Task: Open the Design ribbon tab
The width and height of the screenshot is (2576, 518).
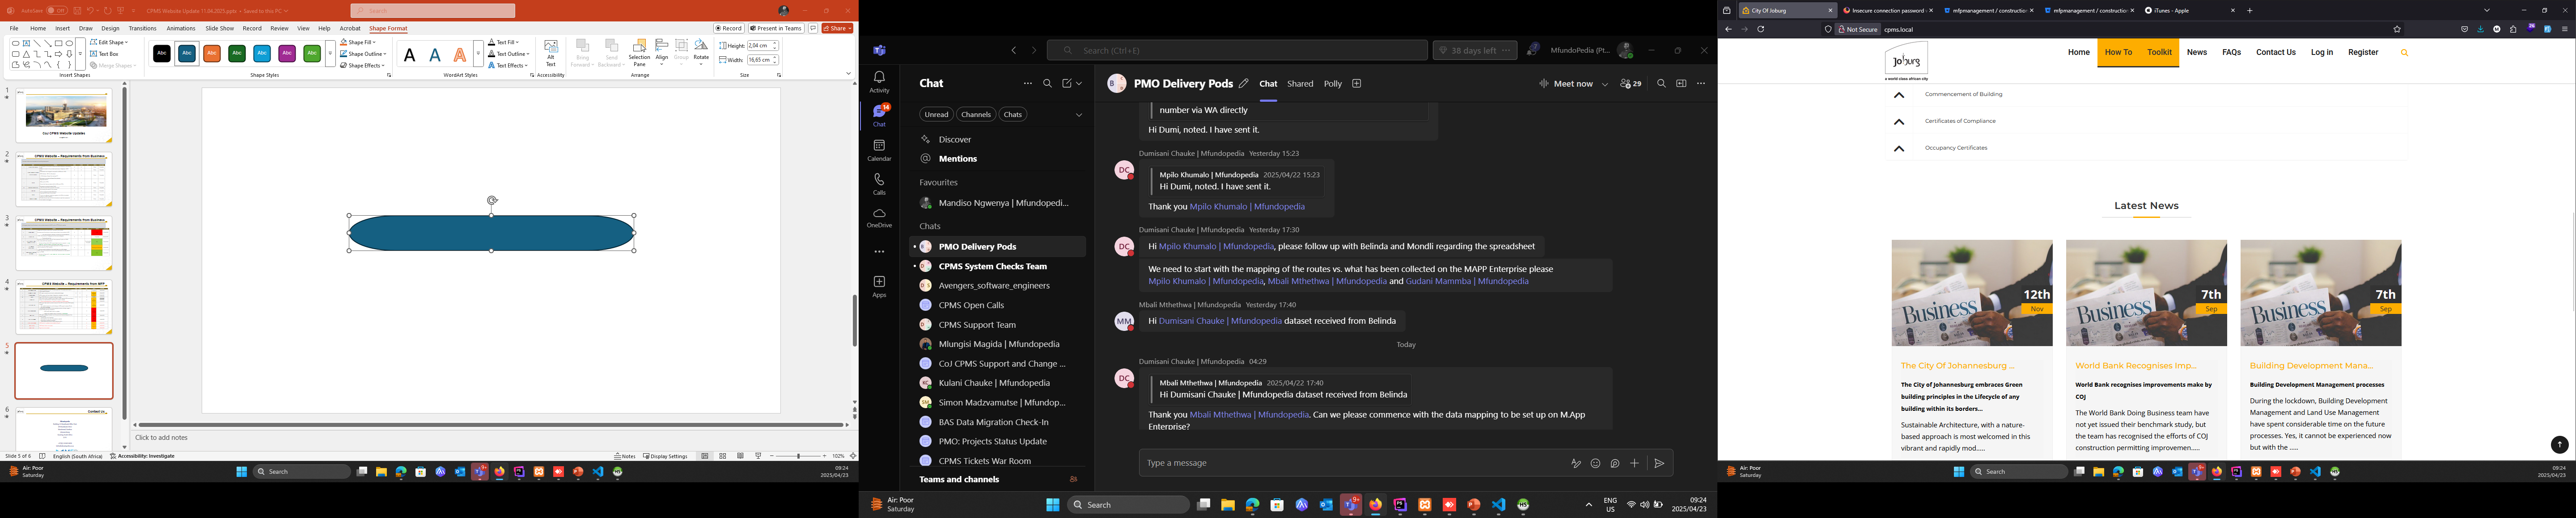Action: click(110, 29)
